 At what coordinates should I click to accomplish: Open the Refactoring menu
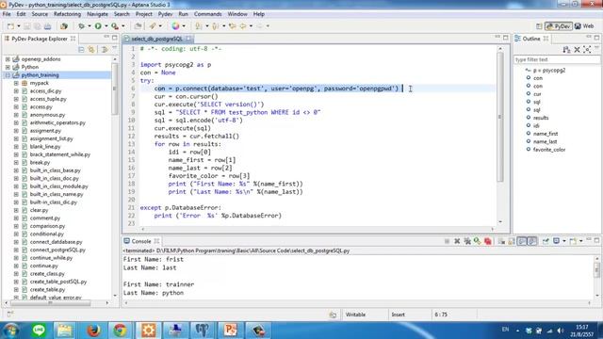tap(67, 14)
